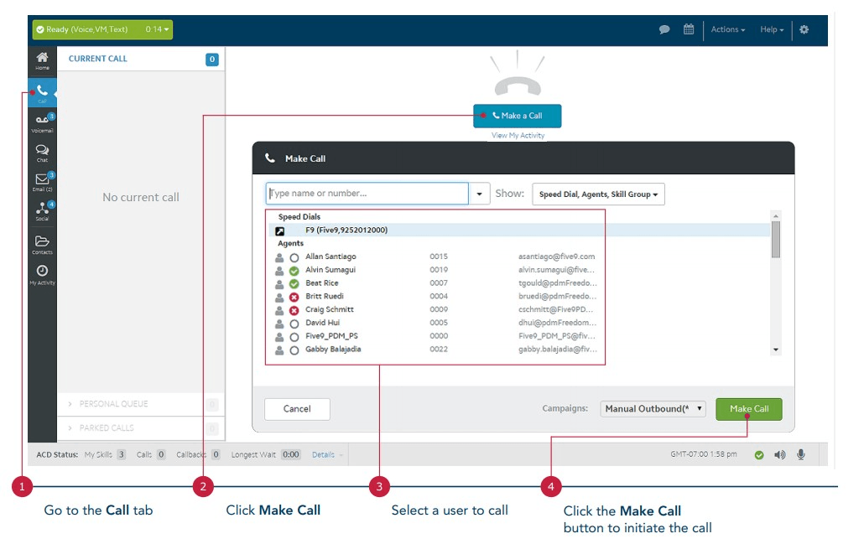
Task: Click the calendar icon in top bar
Action: tap(689, 29)
